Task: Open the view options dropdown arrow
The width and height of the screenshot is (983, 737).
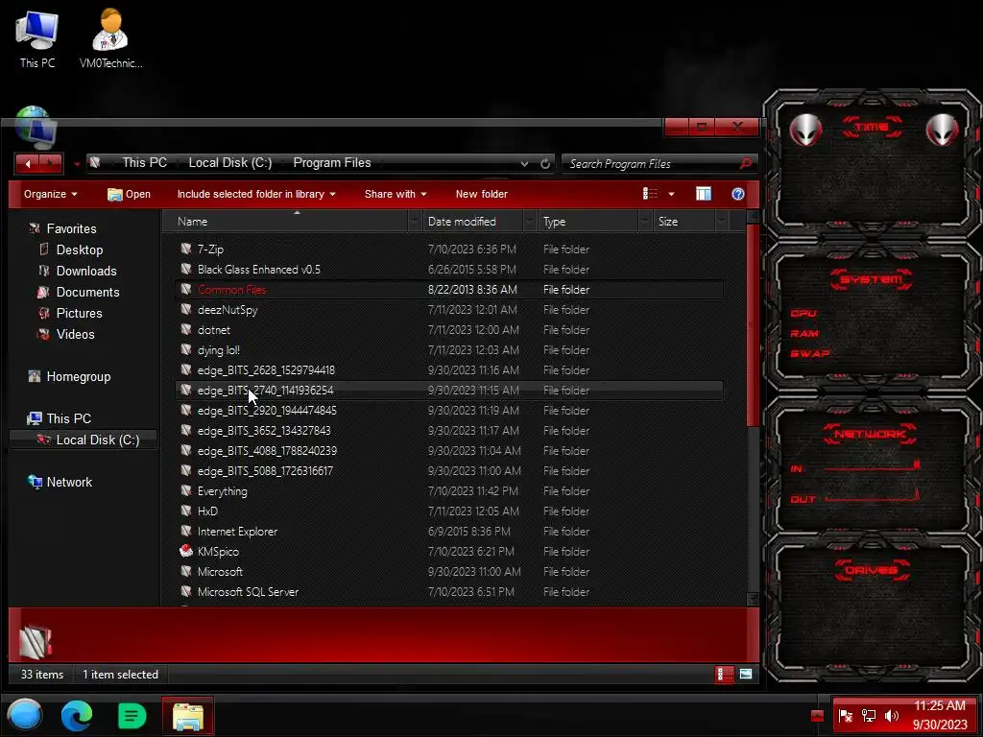Action: coord(671,194)
